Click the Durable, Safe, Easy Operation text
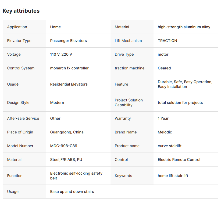This screenshot has height=205, width=221. (185, 82)
